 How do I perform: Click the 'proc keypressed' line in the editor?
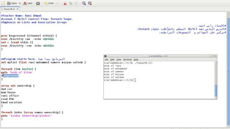click(x=29, y=36)
